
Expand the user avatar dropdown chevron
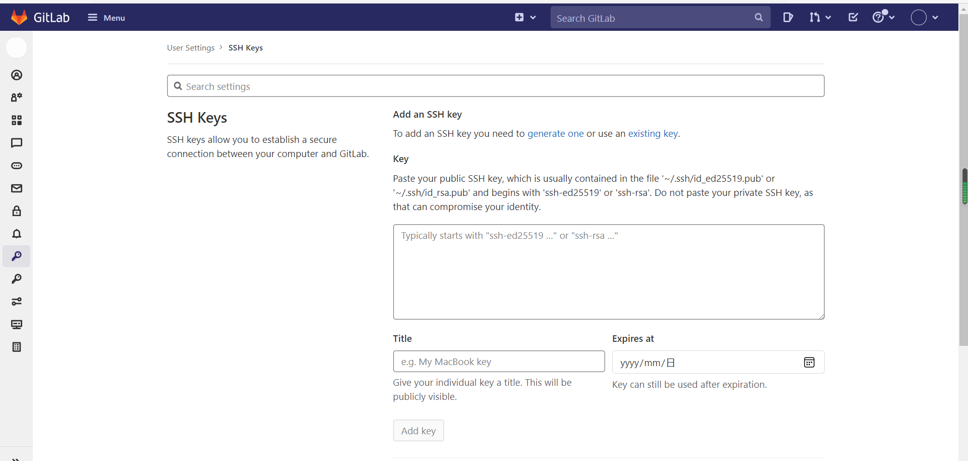pos(935,18)
